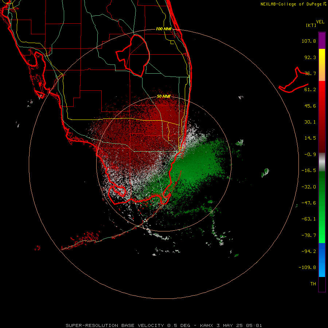Click the [KT] units label
This screenshot has height=328, width=328.
pyautogui.click(x=311, y=25)
